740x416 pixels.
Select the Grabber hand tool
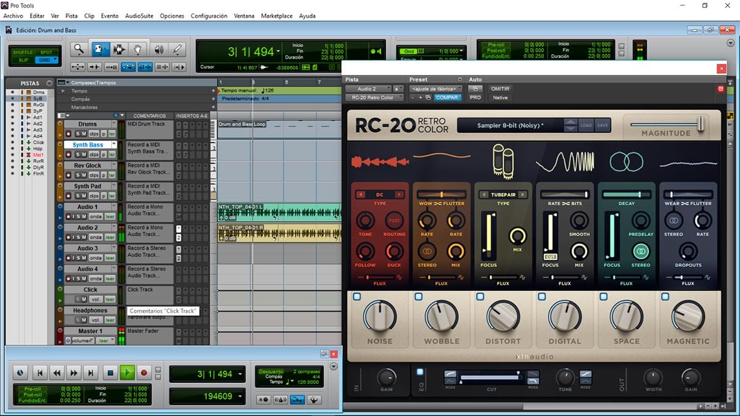[x=139, y=49]
